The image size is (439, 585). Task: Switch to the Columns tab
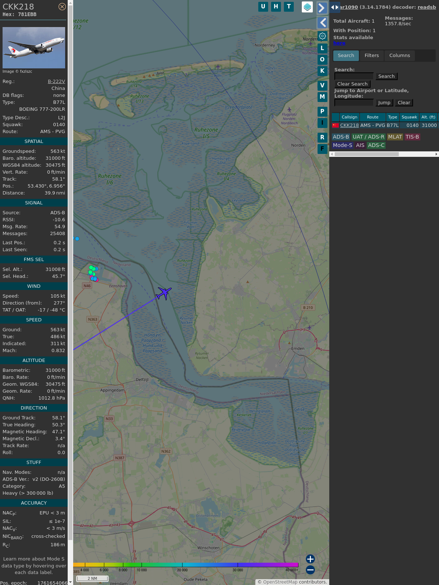coord(399,56)
